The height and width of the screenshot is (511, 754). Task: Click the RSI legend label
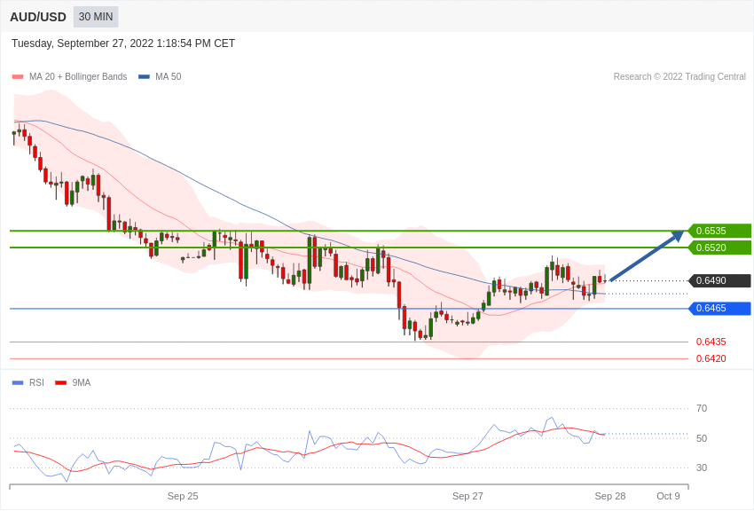[36, 383]
